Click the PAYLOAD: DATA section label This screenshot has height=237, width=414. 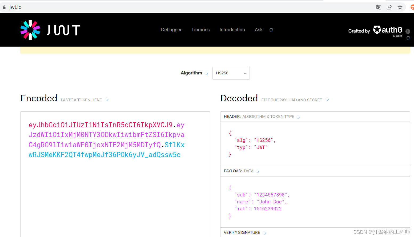239,171
